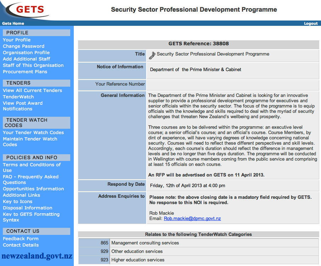Click the GETS Reference: 38808 heading
The width and height of the screenshot is (321, 266).
point(199,44)
